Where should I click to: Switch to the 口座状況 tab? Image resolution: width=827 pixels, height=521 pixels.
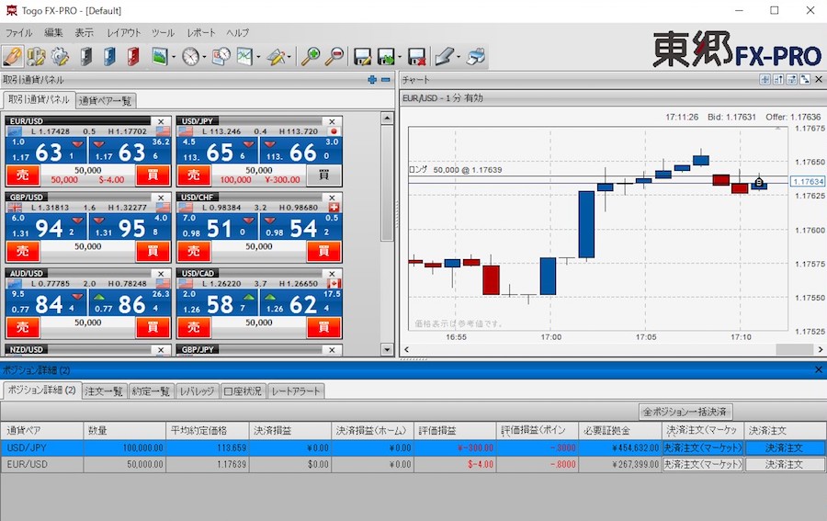[244, 391]
